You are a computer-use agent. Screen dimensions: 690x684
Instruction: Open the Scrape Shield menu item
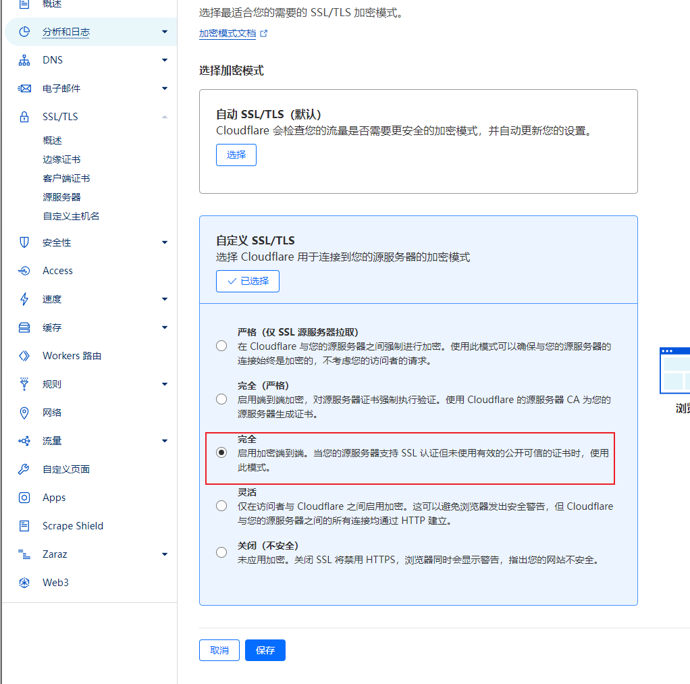click(x=73, y=525)
